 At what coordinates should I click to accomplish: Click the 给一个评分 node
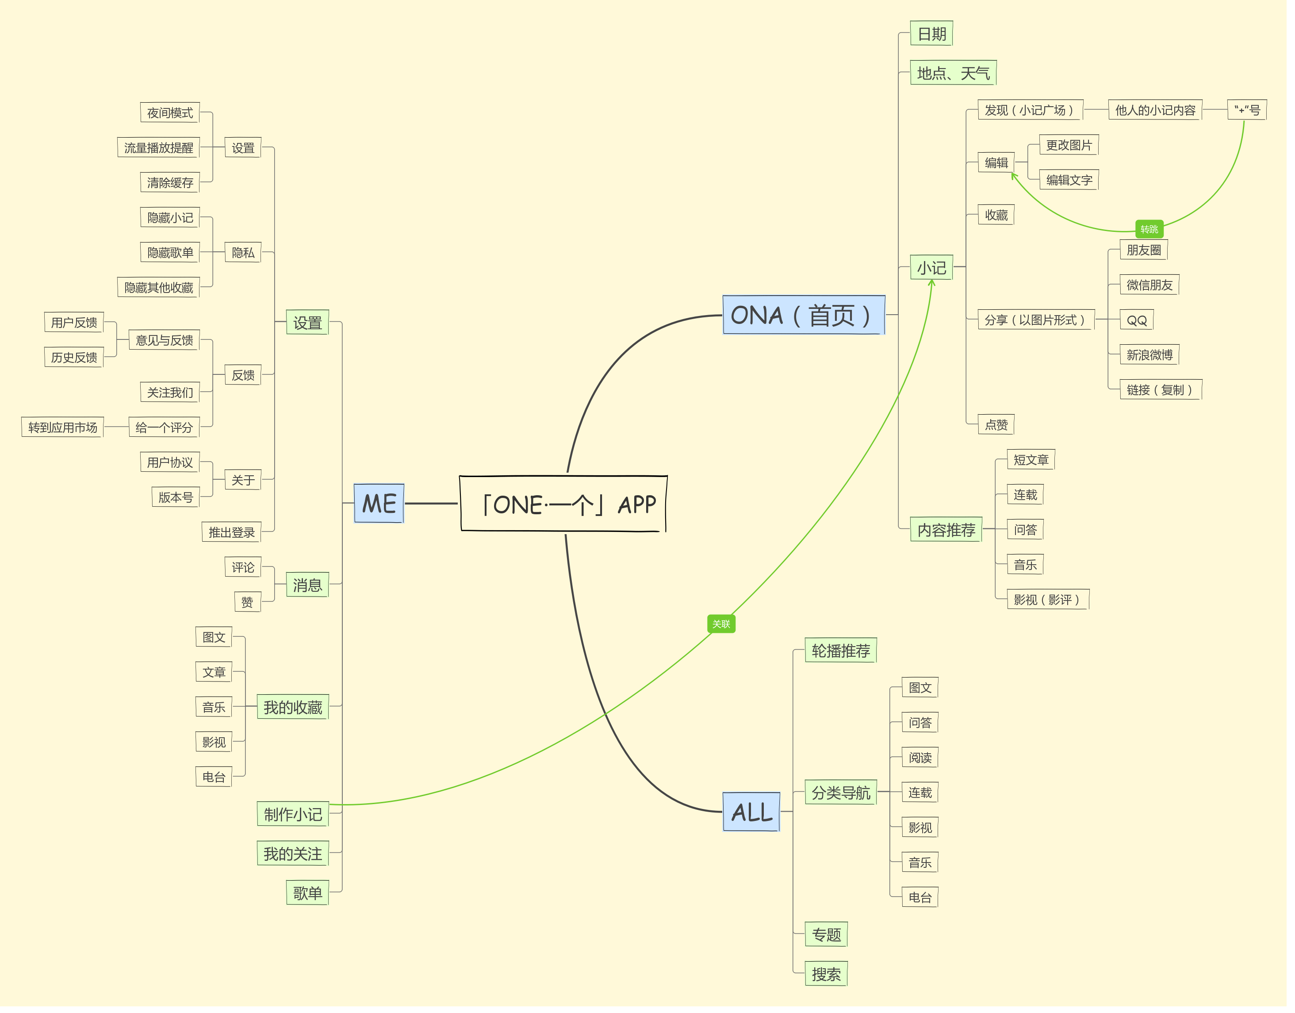(x=165, y=430)
